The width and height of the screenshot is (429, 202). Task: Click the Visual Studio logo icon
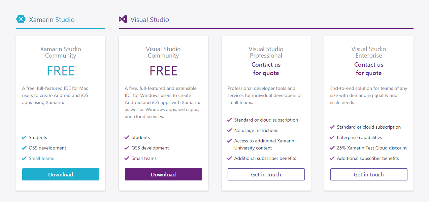pyautogui.click(x=123, y=19)
